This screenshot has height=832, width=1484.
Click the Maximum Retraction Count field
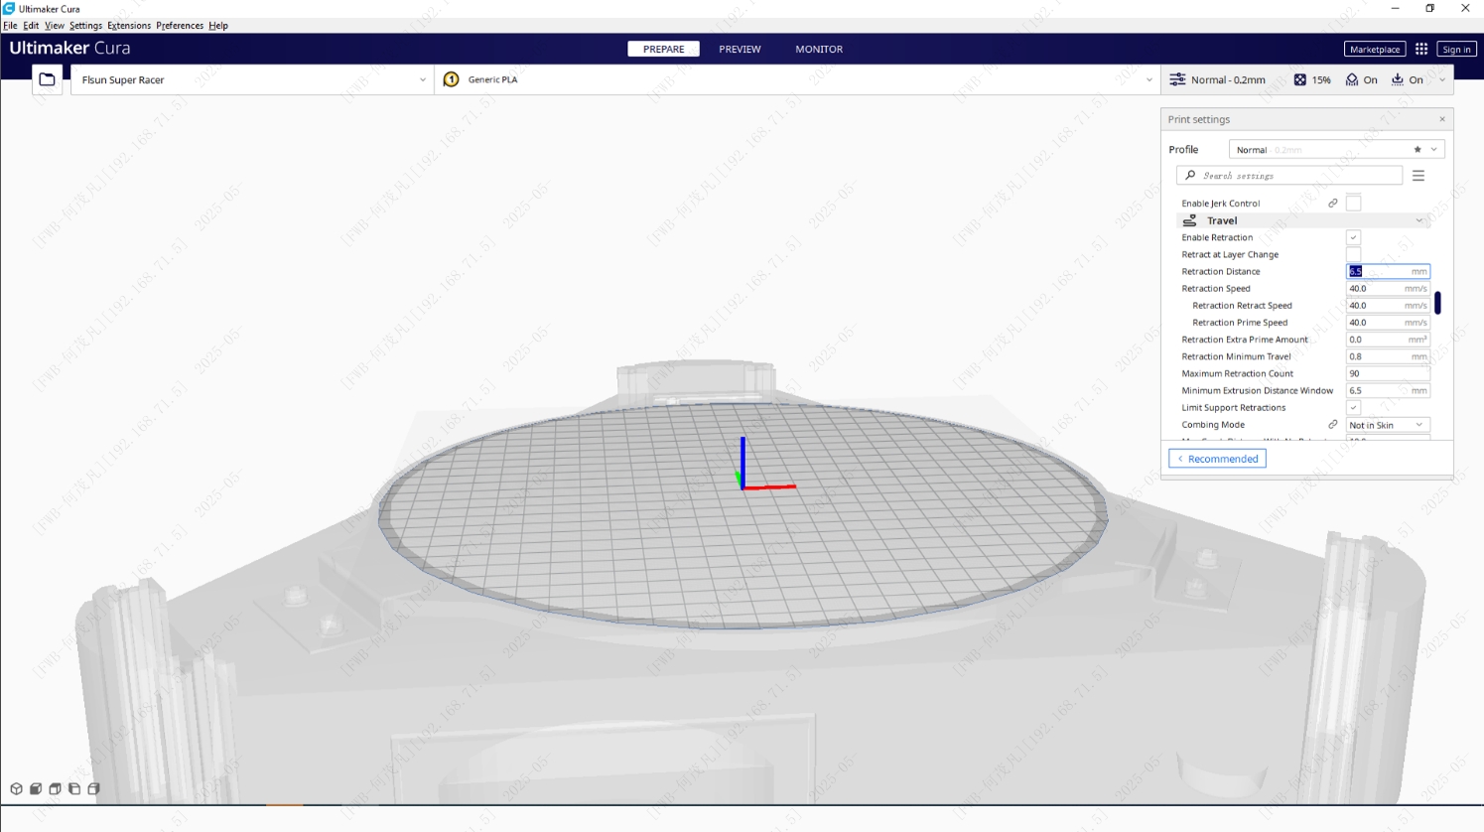point(1388,373)
